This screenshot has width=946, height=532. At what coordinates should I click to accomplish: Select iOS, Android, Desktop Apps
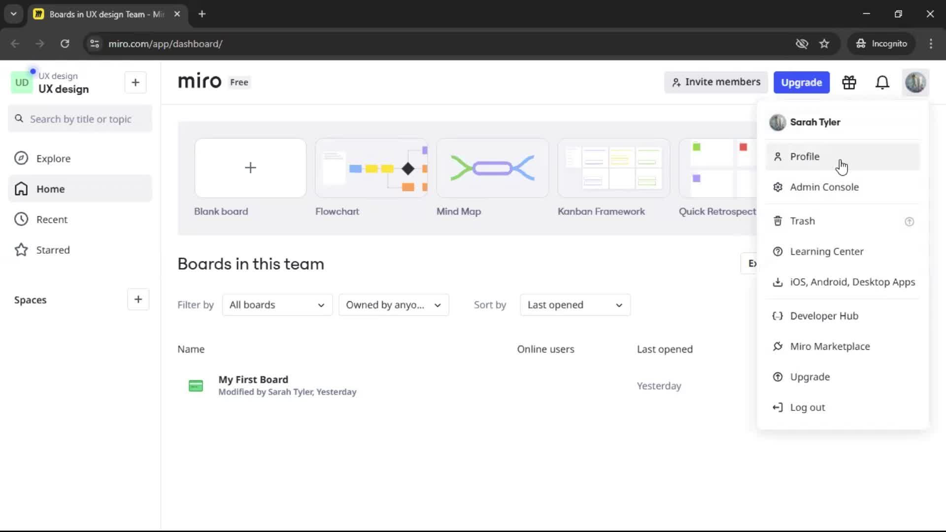point(843,282)
